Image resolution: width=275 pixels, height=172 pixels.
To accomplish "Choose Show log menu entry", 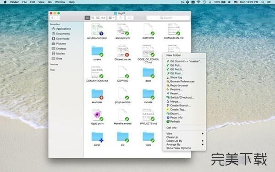I will click(x=184, y=78).
